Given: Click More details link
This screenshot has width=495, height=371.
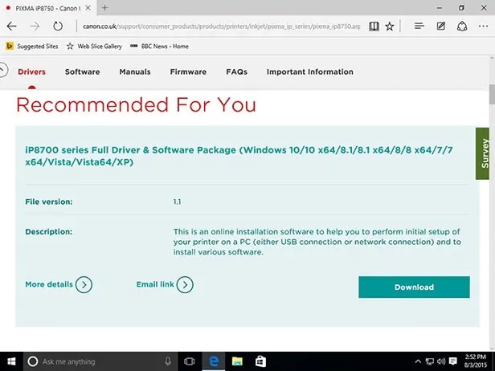Looking at the screenshot, I should pos(49,284).
